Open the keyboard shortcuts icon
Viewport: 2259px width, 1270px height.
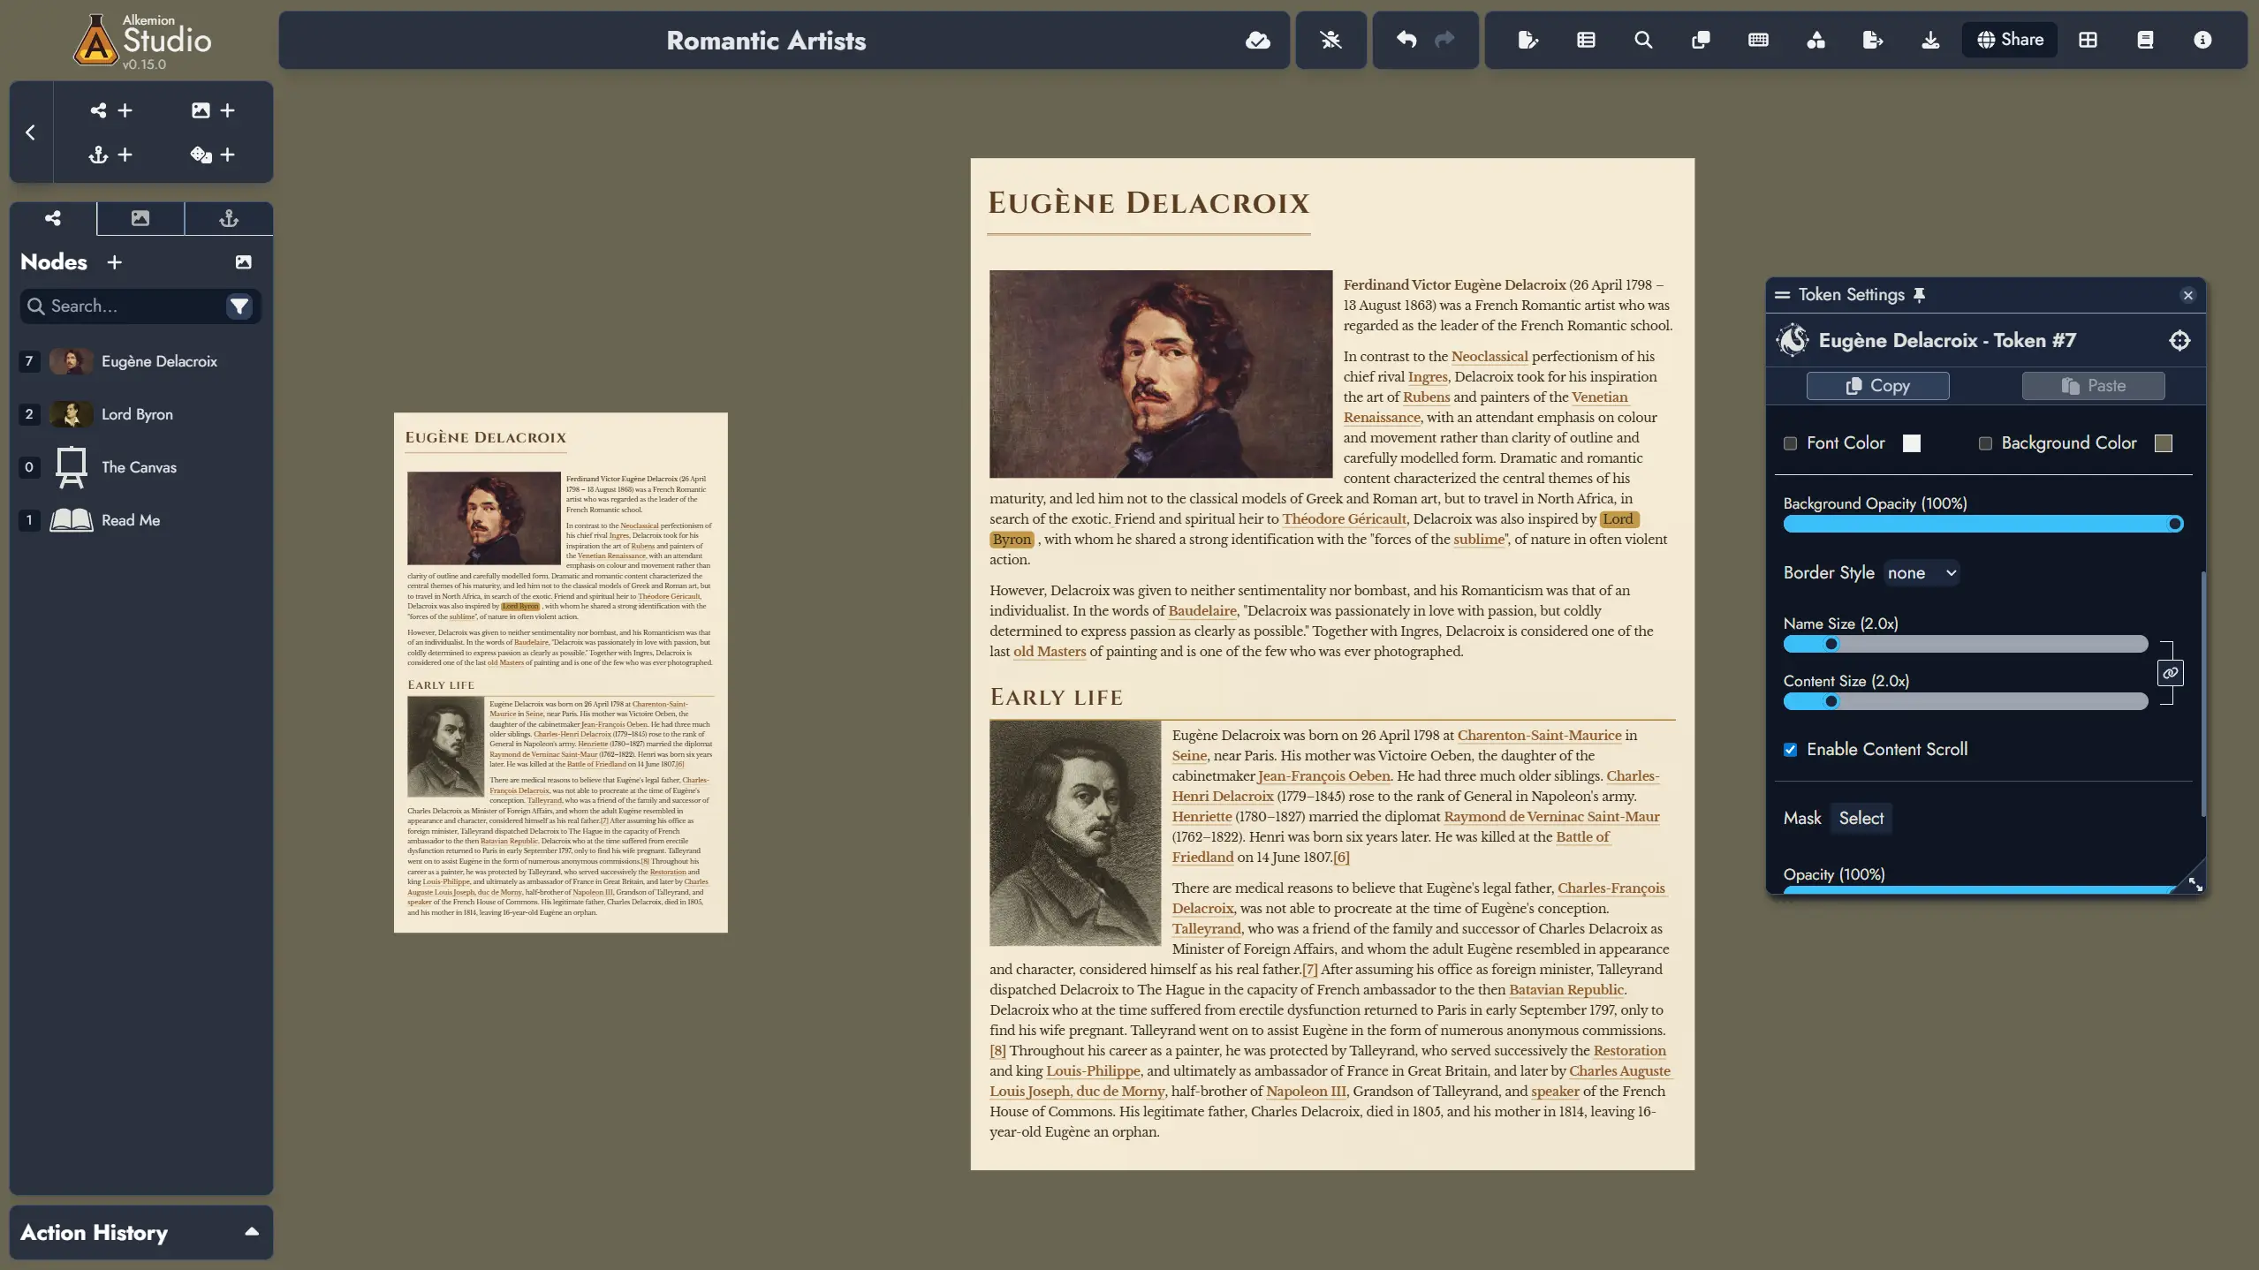coord(1757,40)
